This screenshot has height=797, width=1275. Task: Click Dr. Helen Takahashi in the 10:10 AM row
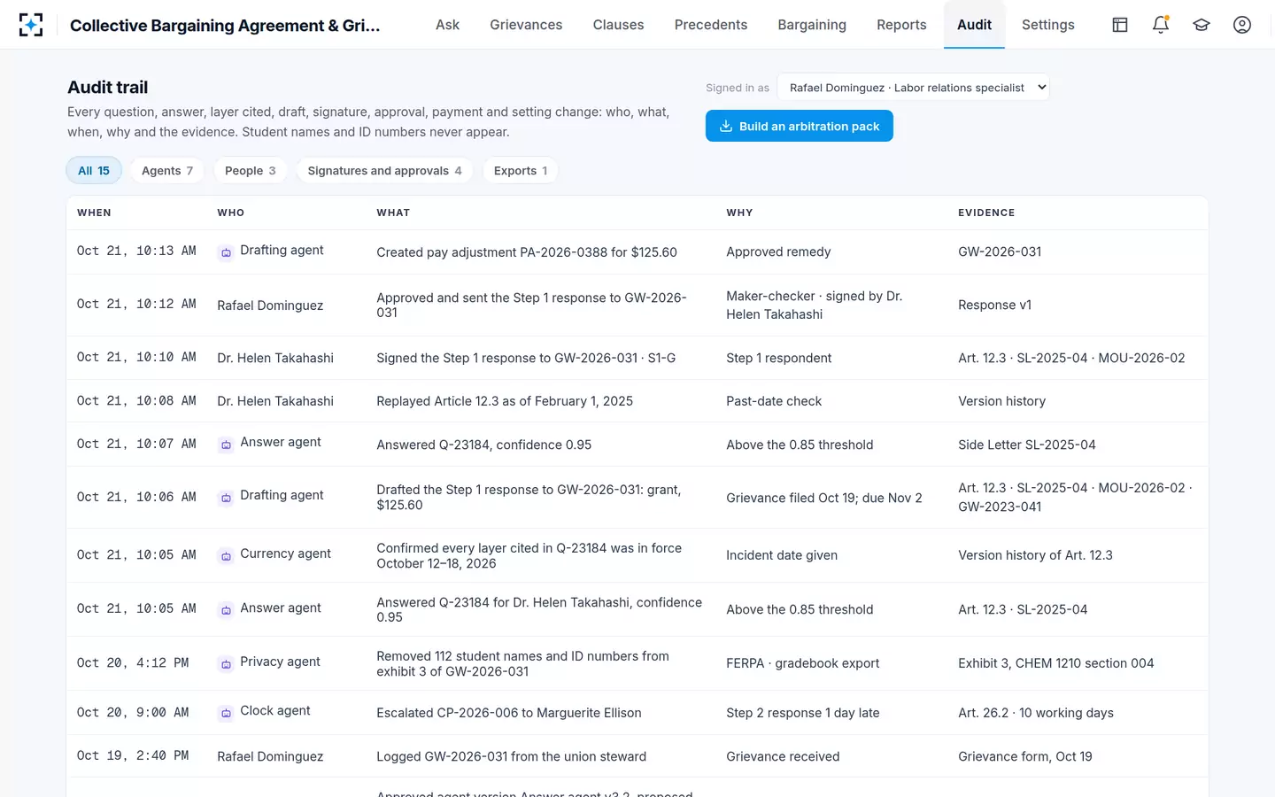click(x=275, y=358)
